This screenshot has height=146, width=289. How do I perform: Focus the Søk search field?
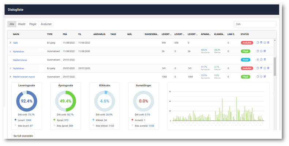[255, 24]
